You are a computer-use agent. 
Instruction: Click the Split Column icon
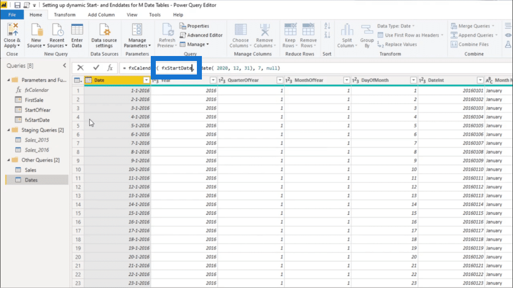tap(347, 29)
